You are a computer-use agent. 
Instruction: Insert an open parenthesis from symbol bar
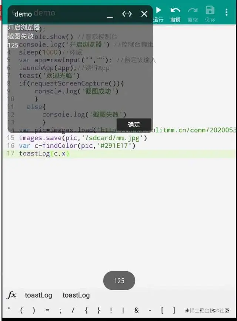coord(21,310)
